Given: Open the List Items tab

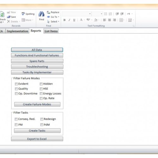Looking at the screenshot, I should [51, 31].
